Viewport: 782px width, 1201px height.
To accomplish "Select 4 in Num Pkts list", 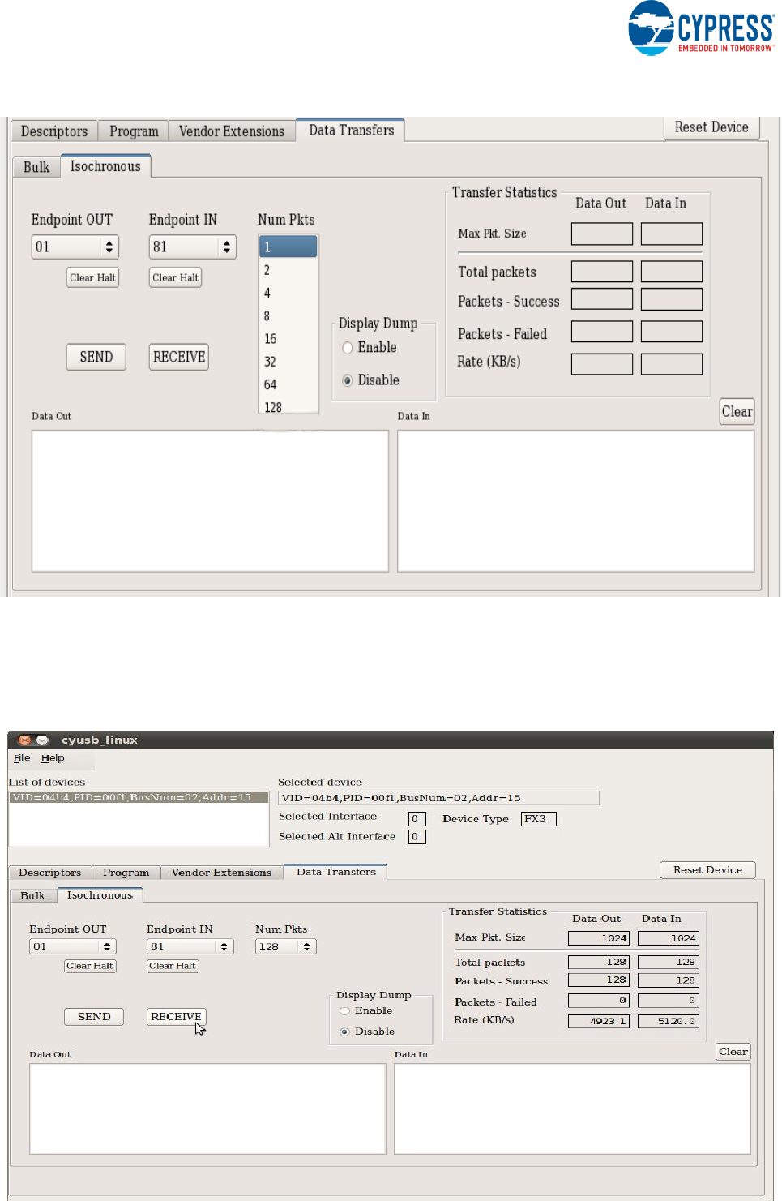I will tap(288, 293).
